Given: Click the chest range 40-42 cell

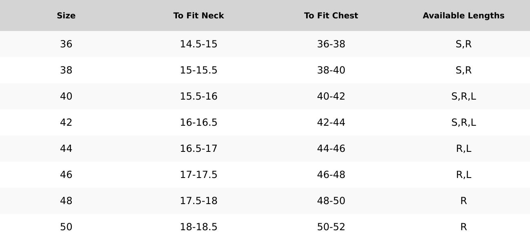Looking at the screenshot, I should pyautogui.click(x=331, y=96).
